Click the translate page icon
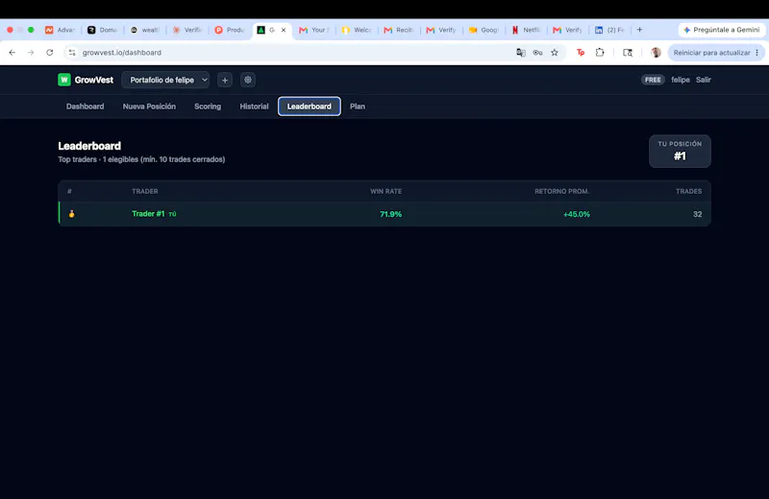 (x=520, y=53)
